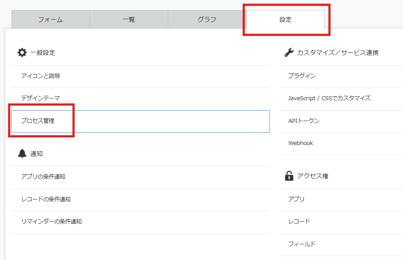Image resolution: width=403 pixels, height=260 pixels.
Task: Open アプリ under アクセス権
Action: click(296, 199)
